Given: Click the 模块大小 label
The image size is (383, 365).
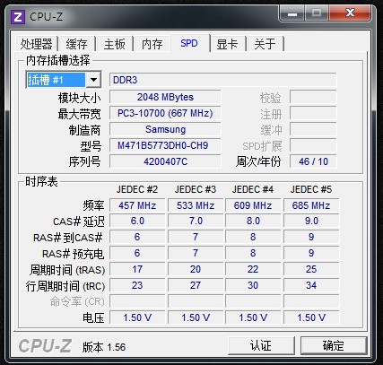Looking at the screenshot, I should pyautogui.click(x=79, y=98).
